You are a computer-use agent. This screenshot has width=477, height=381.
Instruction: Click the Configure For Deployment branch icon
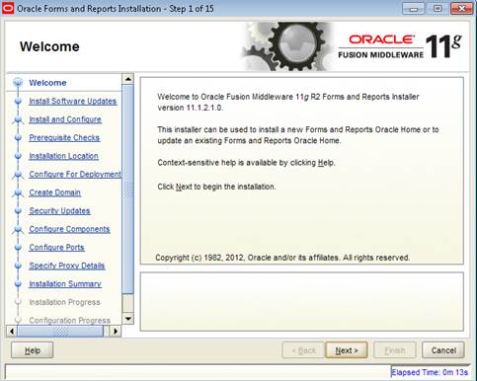click(18, 175)
